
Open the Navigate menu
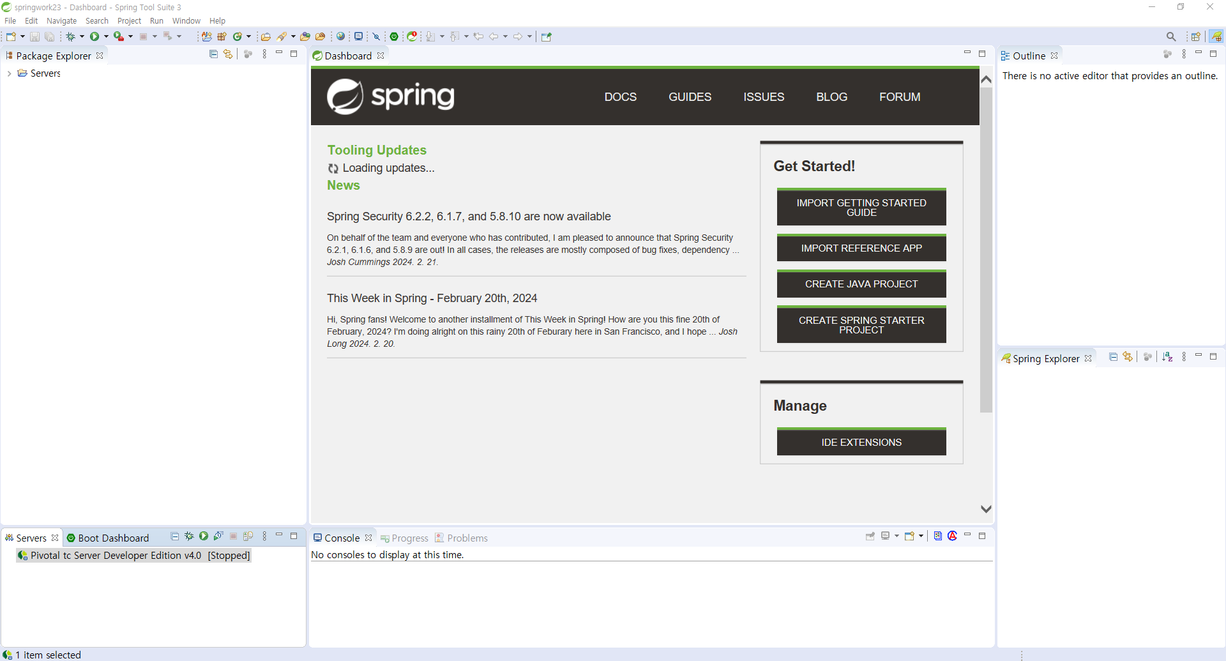(61, 21)
